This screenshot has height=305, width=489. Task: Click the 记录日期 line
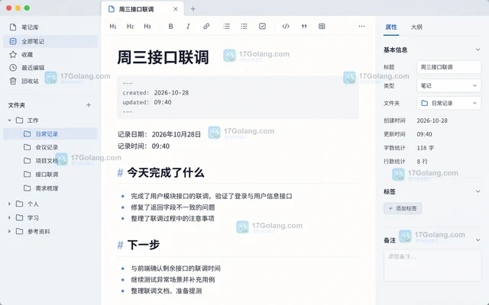[x=159, y=134]
